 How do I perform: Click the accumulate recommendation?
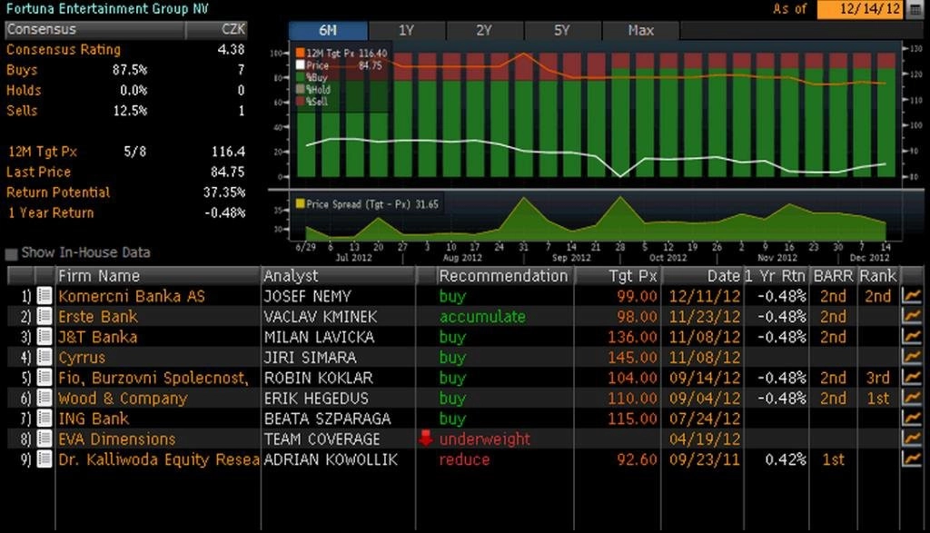click(x=482, y=317)
